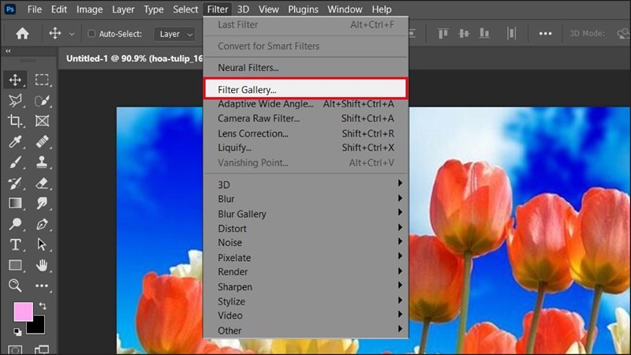Reset default foreground and background colors

(17, 332)
